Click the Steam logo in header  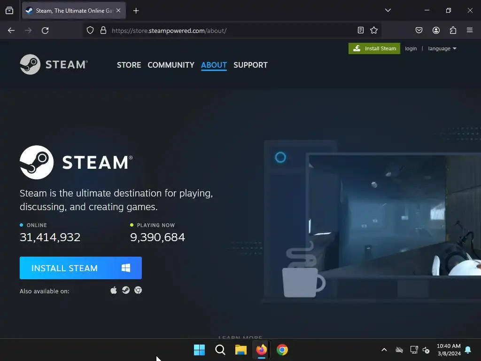click(x=54, y=64)
